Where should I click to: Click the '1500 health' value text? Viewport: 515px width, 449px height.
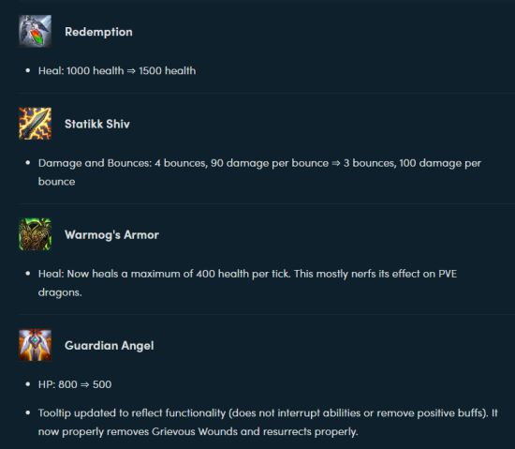(x=168, y=70)
